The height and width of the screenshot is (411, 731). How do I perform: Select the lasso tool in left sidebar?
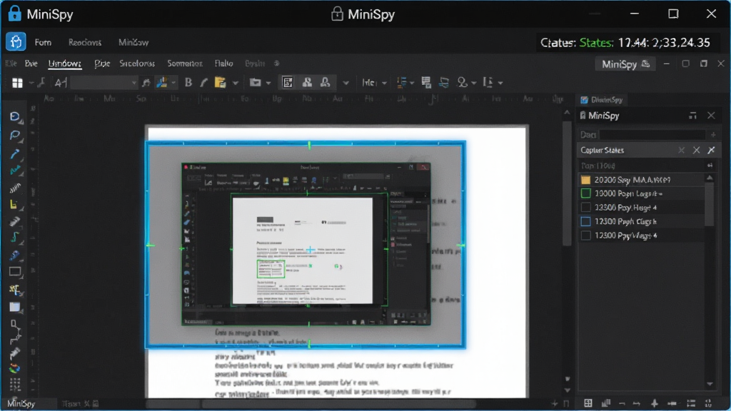[x=15, y=135]
